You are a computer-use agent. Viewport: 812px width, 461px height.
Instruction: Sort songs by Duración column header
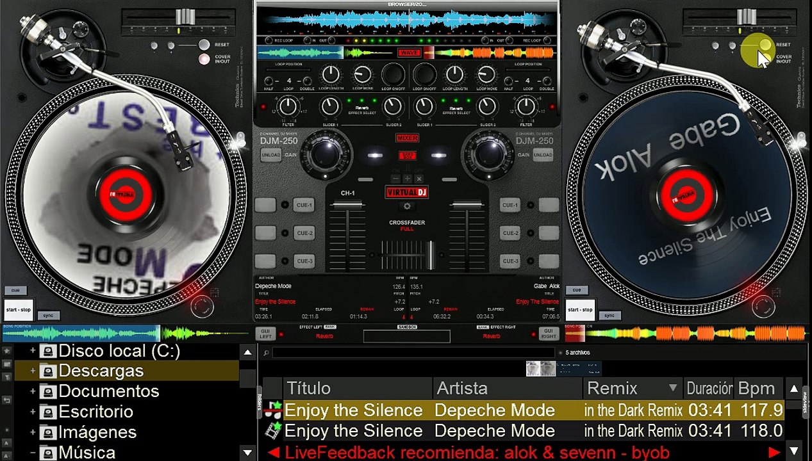[x=709, y=388]
